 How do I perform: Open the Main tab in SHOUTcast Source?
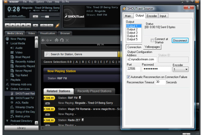click(128, 16)
